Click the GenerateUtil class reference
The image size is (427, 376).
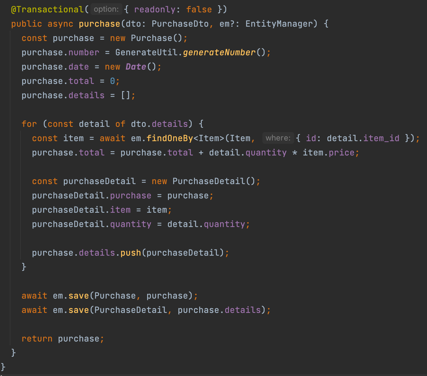click(x=146, y=52)
